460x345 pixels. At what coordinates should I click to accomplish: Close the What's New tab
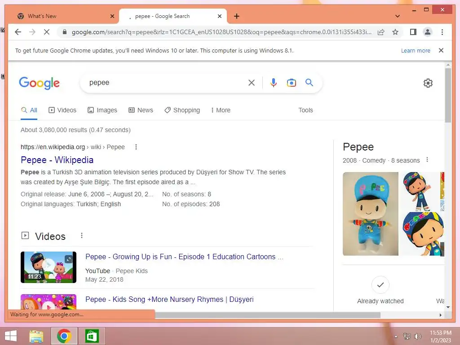pos(112,16)
